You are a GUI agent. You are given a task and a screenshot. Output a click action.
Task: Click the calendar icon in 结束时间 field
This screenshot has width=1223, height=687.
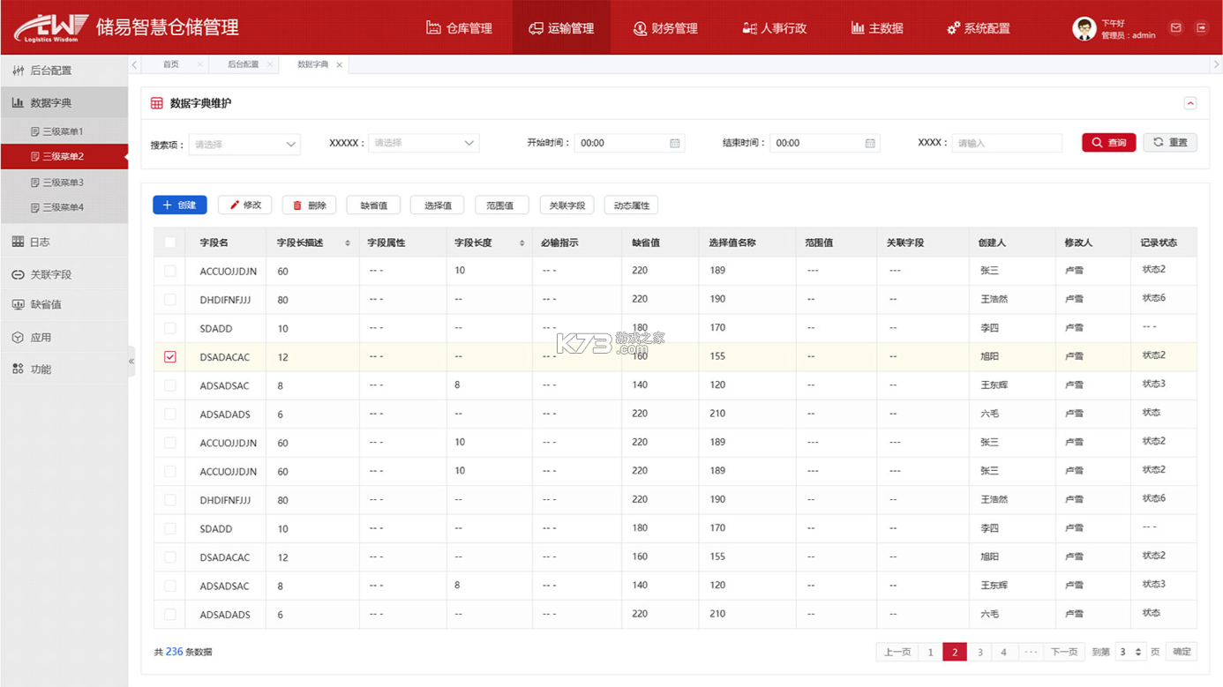coord(870,143)
